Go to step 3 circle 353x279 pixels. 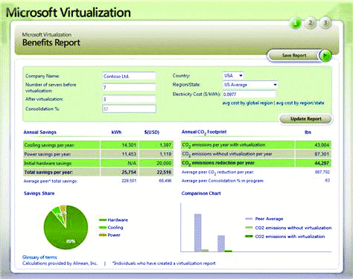(325, 23)
